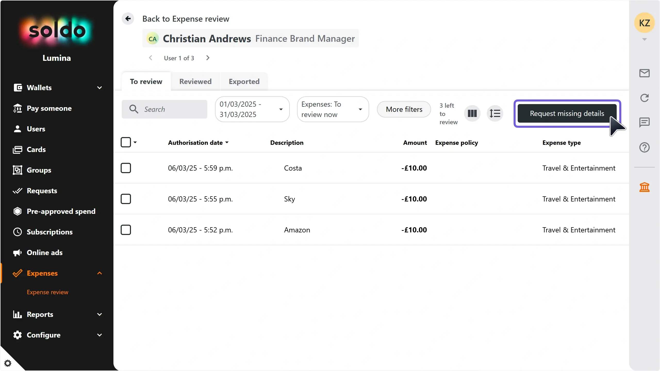Open the Requests double-check icon

18,191
